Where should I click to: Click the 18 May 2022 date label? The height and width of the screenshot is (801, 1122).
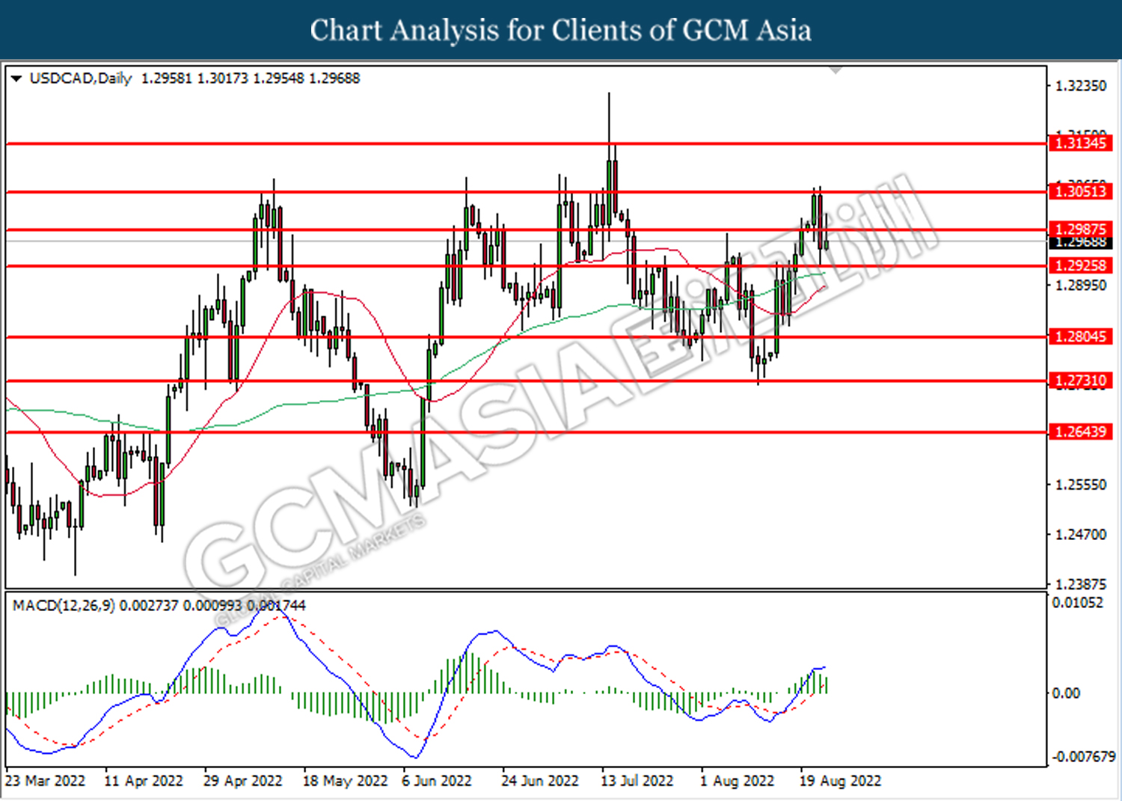[345, 781]
